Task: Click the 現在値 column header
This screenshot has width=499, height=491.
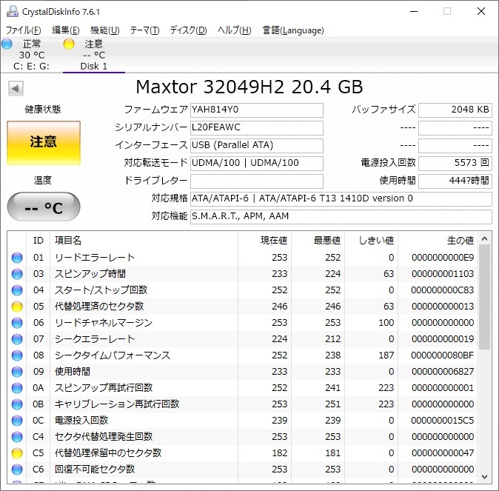Action: point(264,241)
